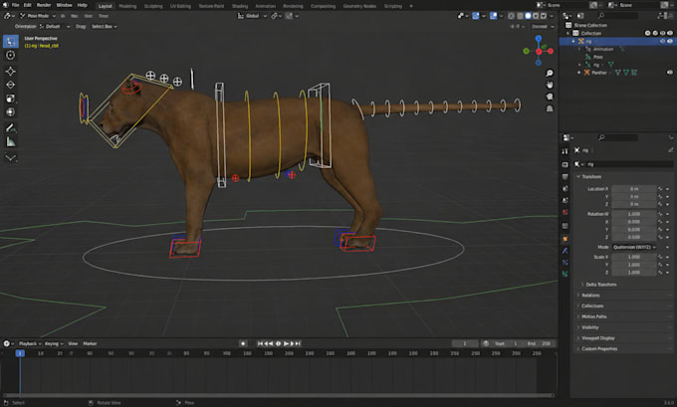Expand the Viewport Display panel

click(x=597, y=338)
